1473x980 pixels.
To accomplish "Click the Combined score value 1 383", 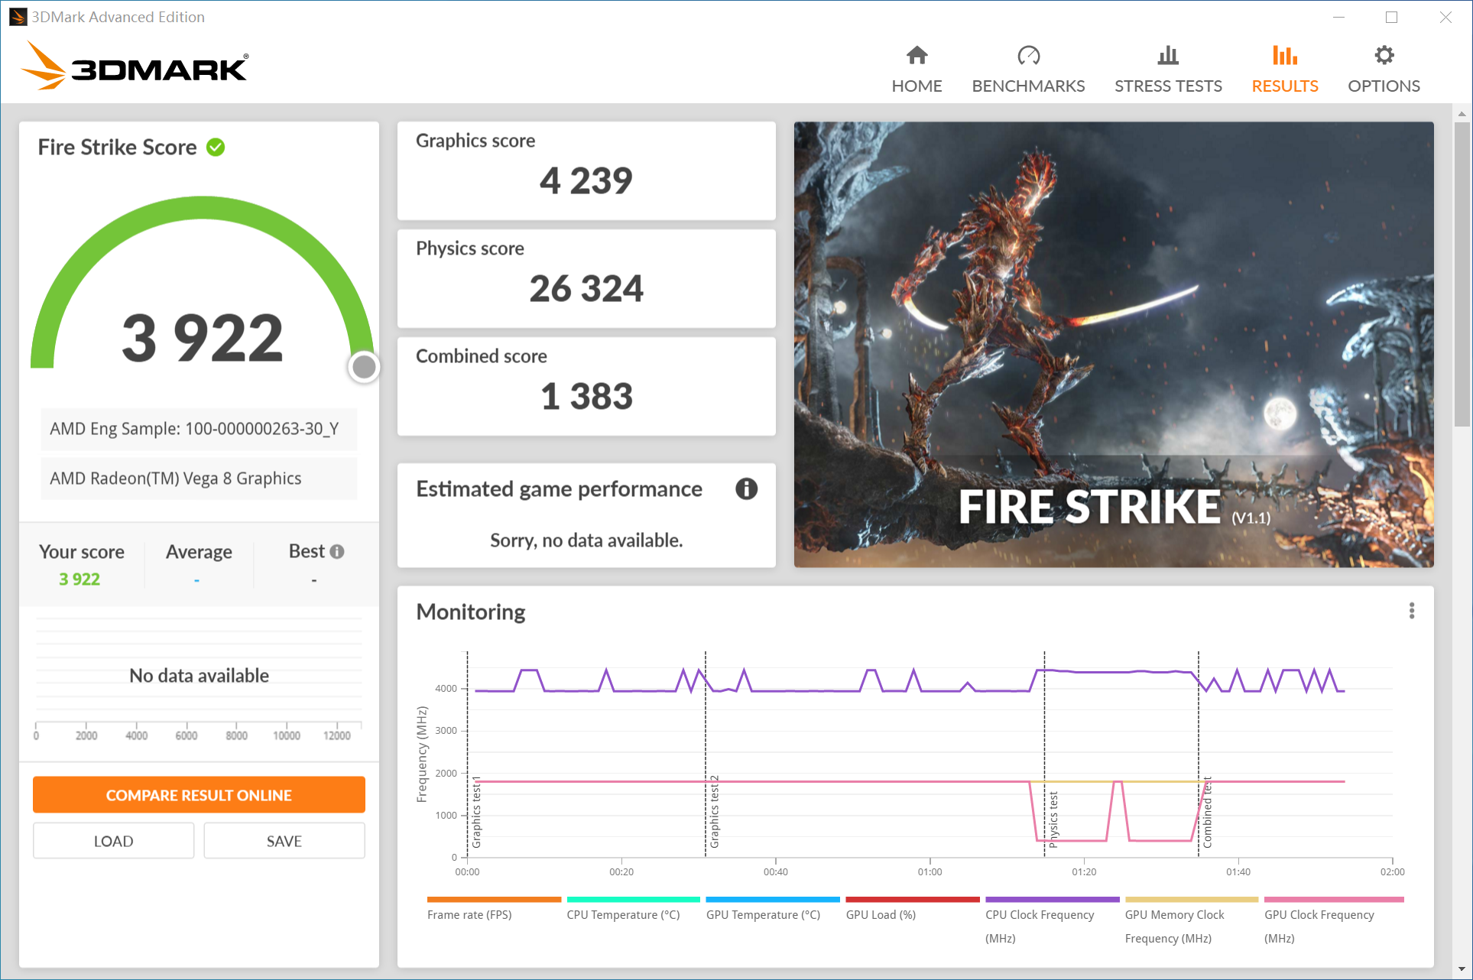I will coord(586,396).
